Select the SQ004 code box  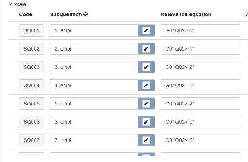coord(32,85)
